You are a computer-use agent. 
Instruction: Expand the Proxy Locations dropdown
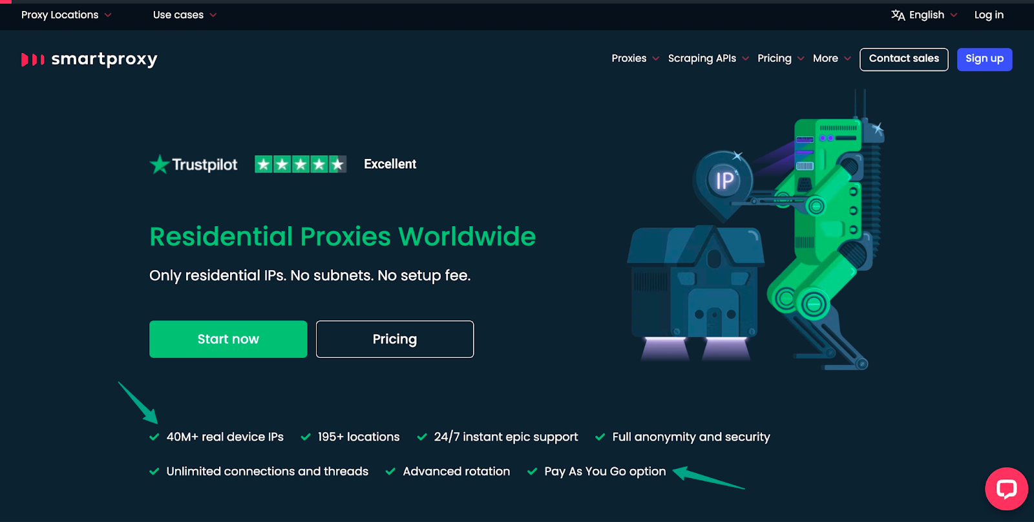click(66, 15)
